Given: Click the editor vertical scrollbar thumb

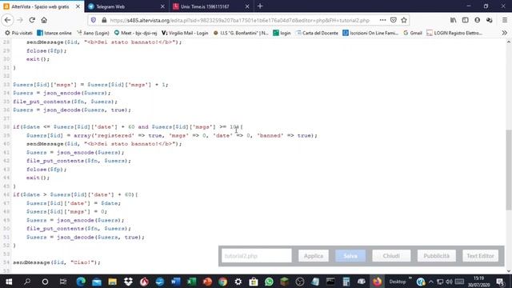Looking at the screenshot, I should [x=509, y=170].
